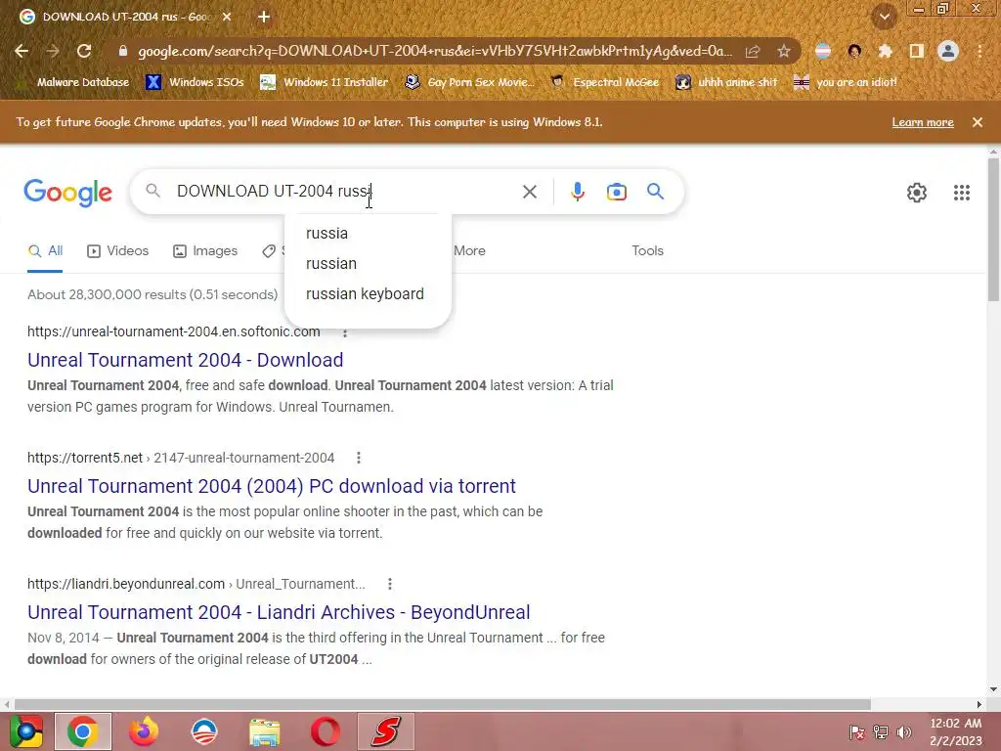The width and height of the screenshot is (1001, 751).
Task: Start voice search with microphone icon
Action: coord(577,192)
